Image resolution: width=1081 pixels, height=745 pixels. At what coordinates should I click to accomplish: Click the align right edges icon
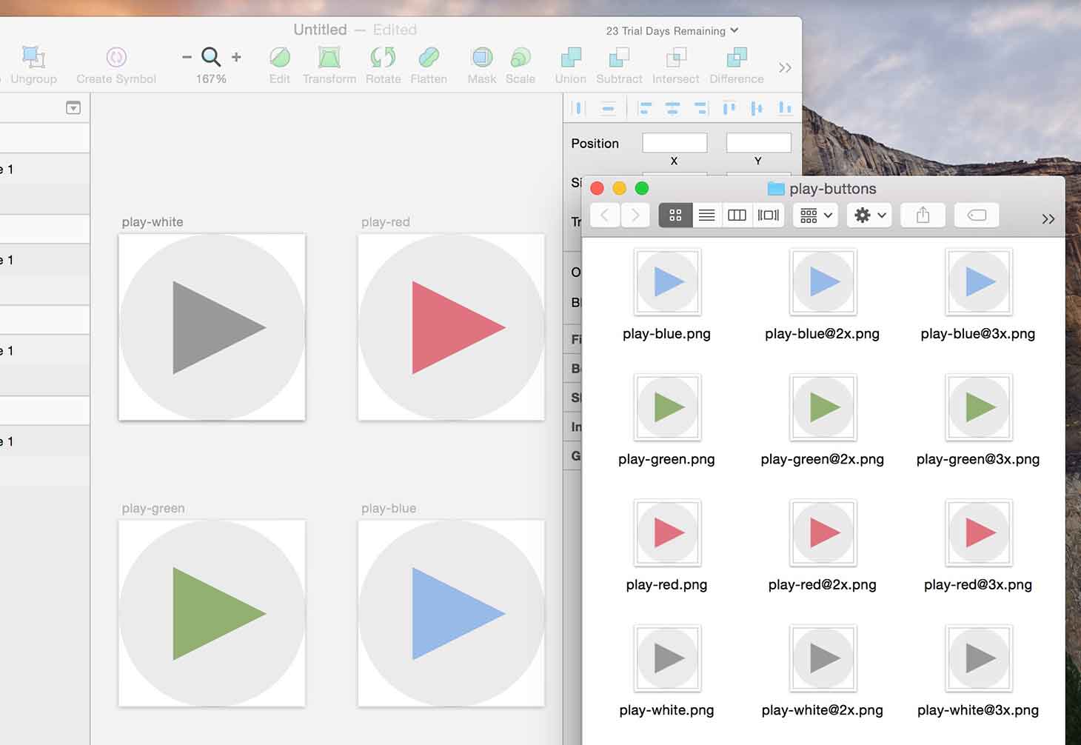pos(700,109)
